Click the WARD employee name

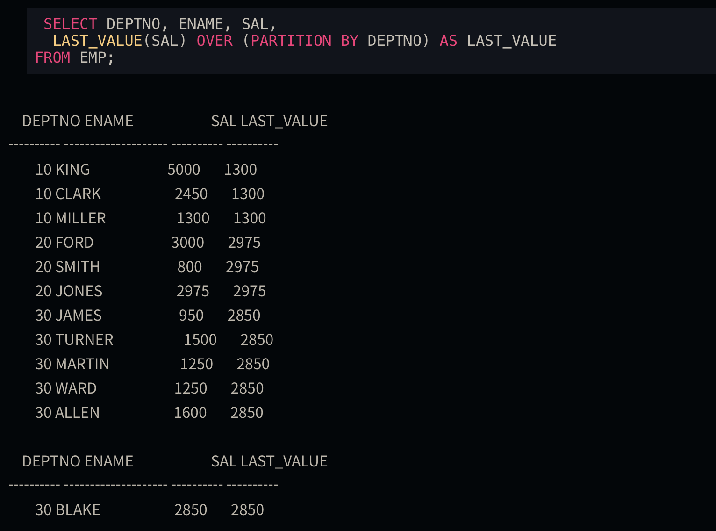coord(76,388)
